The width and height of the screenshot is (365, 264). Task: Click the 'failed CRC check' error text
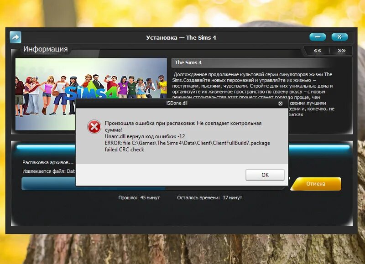pos(124,150)
